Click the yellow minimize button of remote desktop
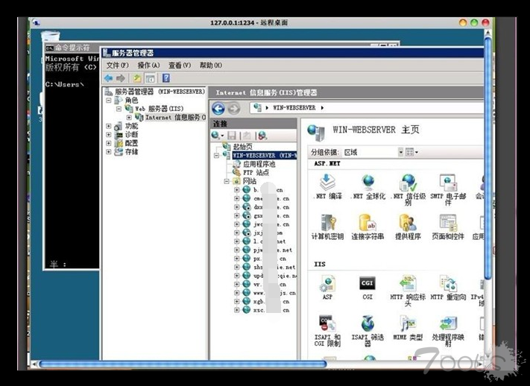Image resolution: width=530 pixels, height=386 pixels. (463, 22)
